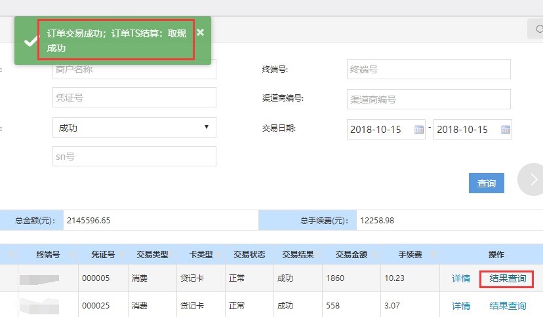Click the blue 查询 search button
The image size is (543, 317).
(486, 183)
